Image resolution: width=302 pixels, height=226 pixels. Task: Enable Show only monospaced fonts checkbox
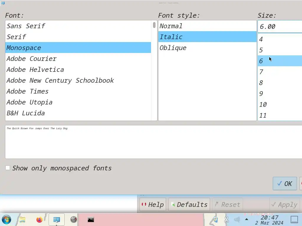click(8, 168)
